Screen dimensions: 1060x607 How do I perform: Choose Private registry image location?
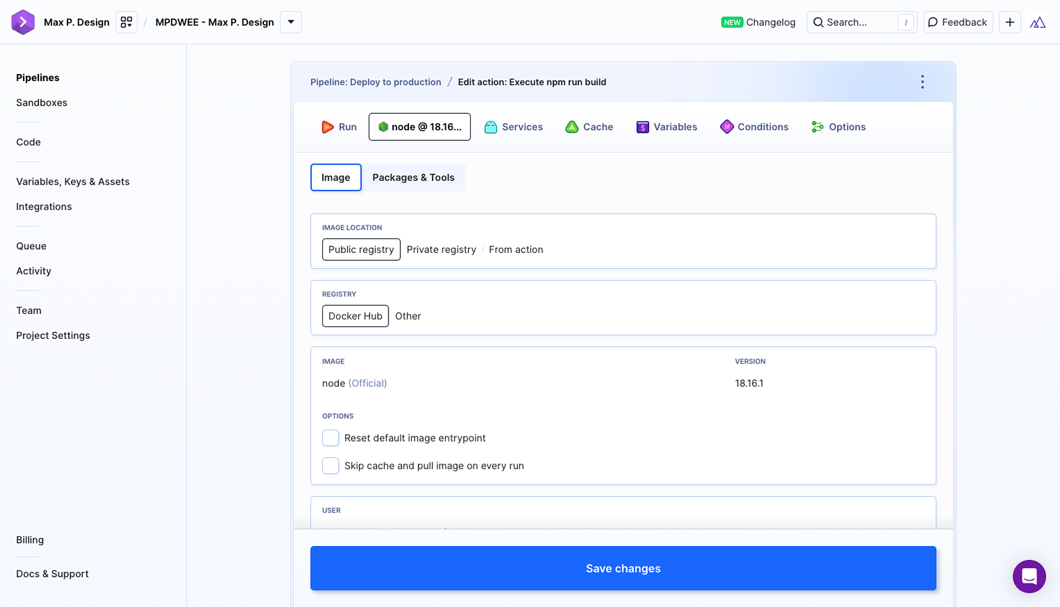[441, 250]
